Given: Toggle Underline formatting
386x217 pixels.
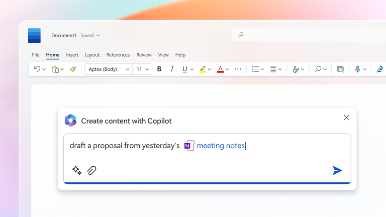Looking at the screenshot, I should point(184,69).
